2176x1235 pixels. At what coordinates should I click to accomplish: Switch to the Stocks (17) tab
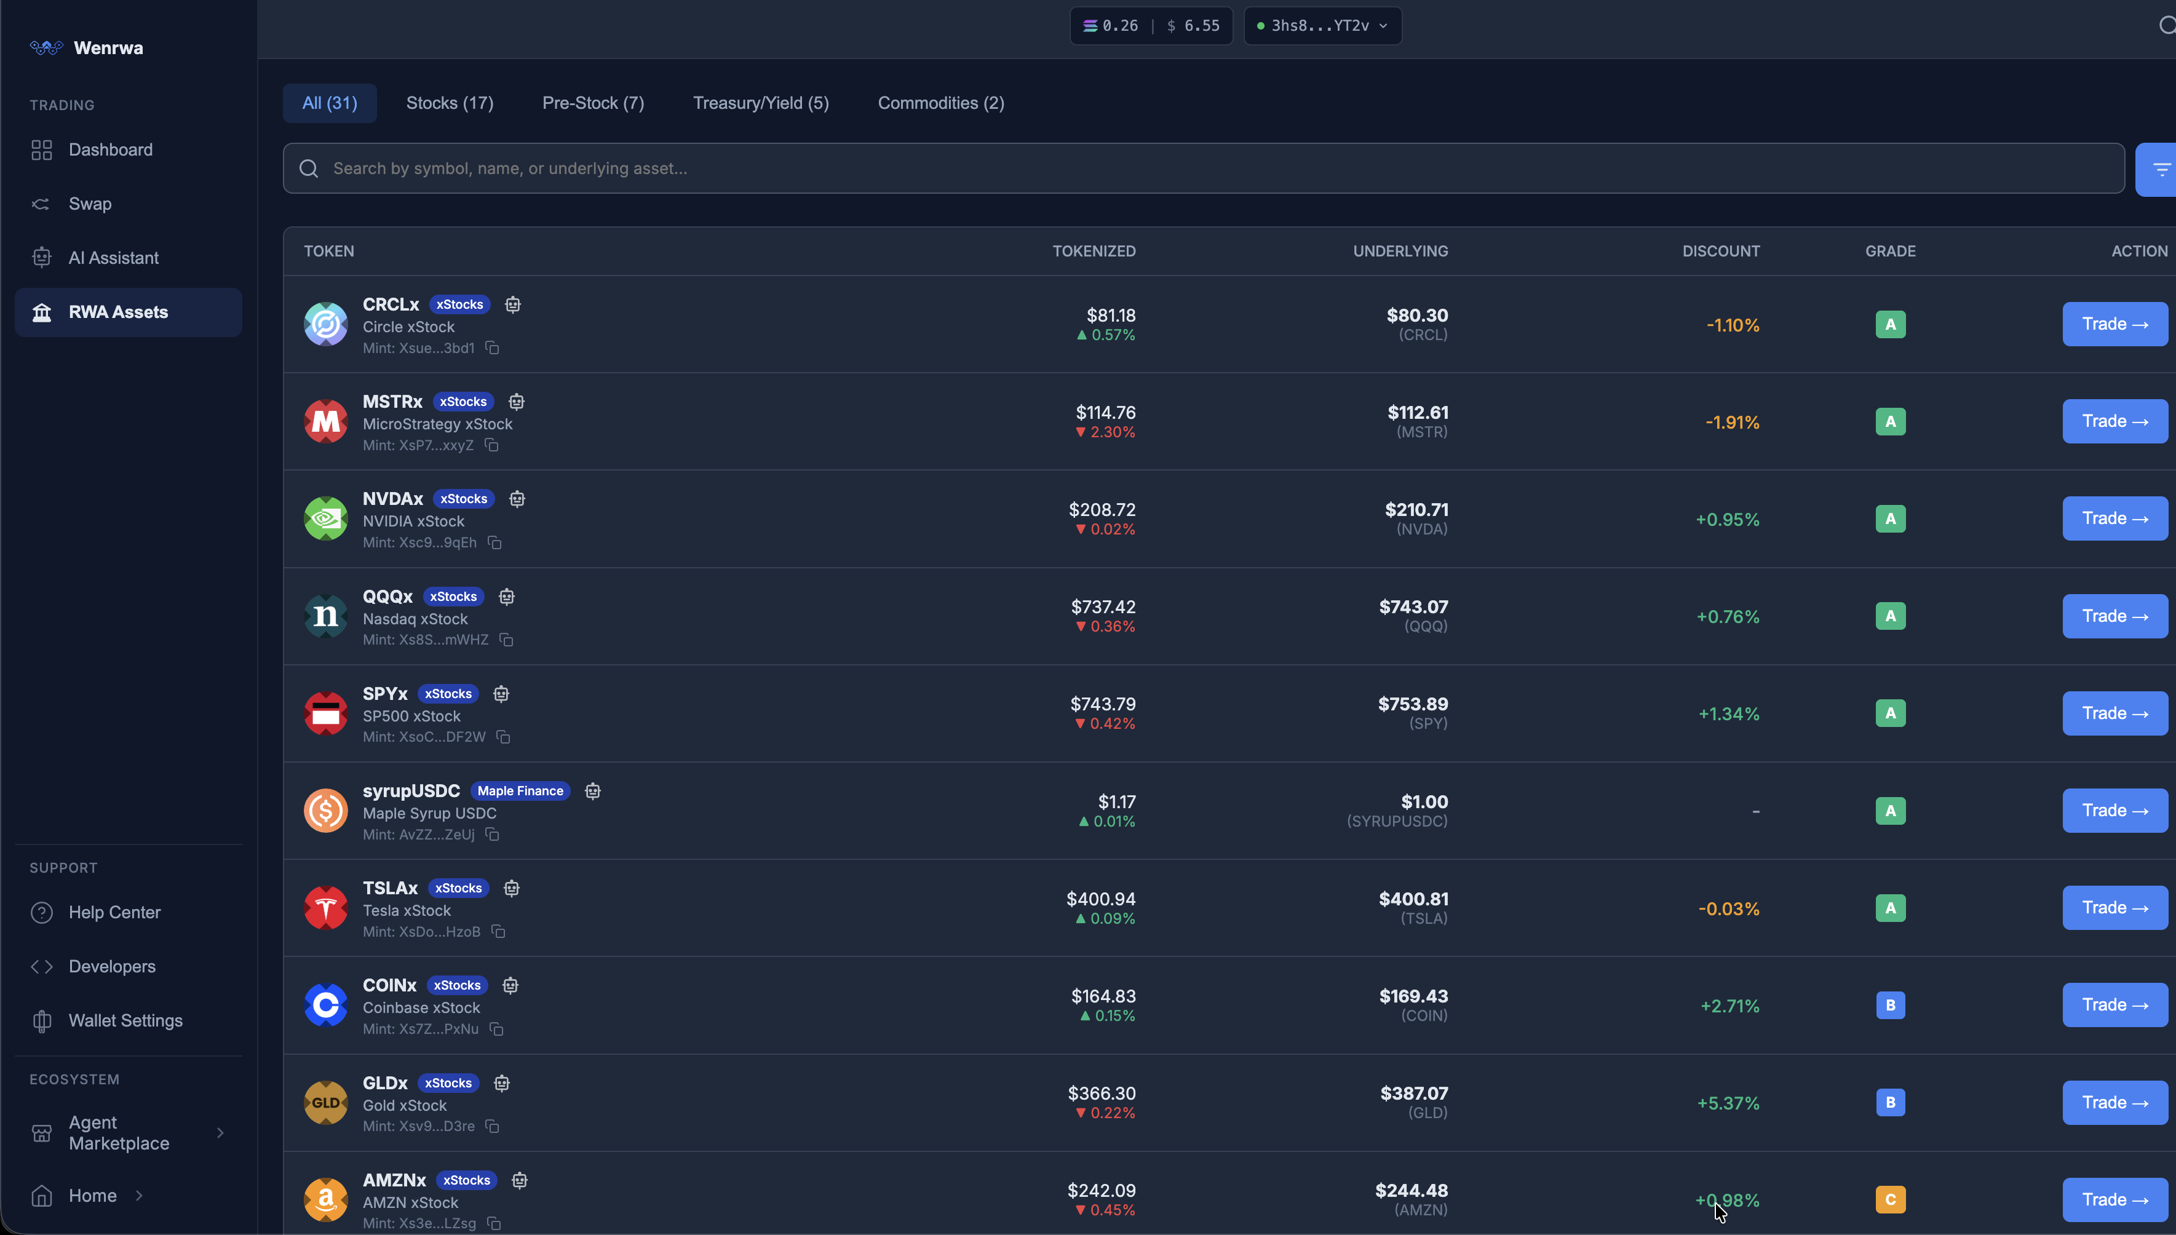pos(450,103)
